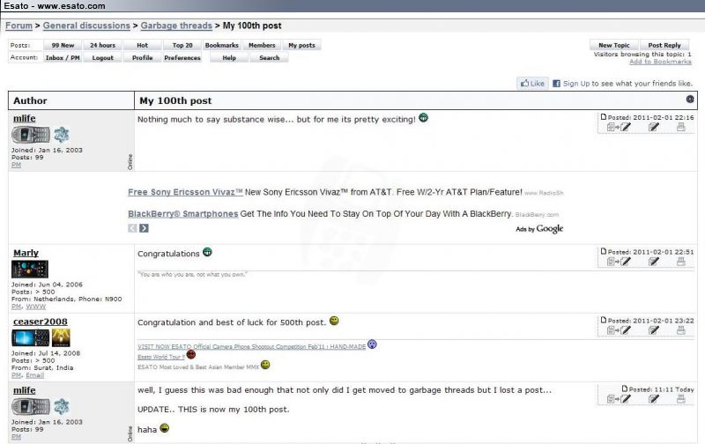Click the New Topic button
The width and height of the screenshot is (705, 444).
(x=613, y=46)
